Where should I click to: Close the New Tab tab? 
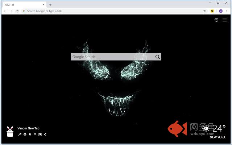(43, 5)
